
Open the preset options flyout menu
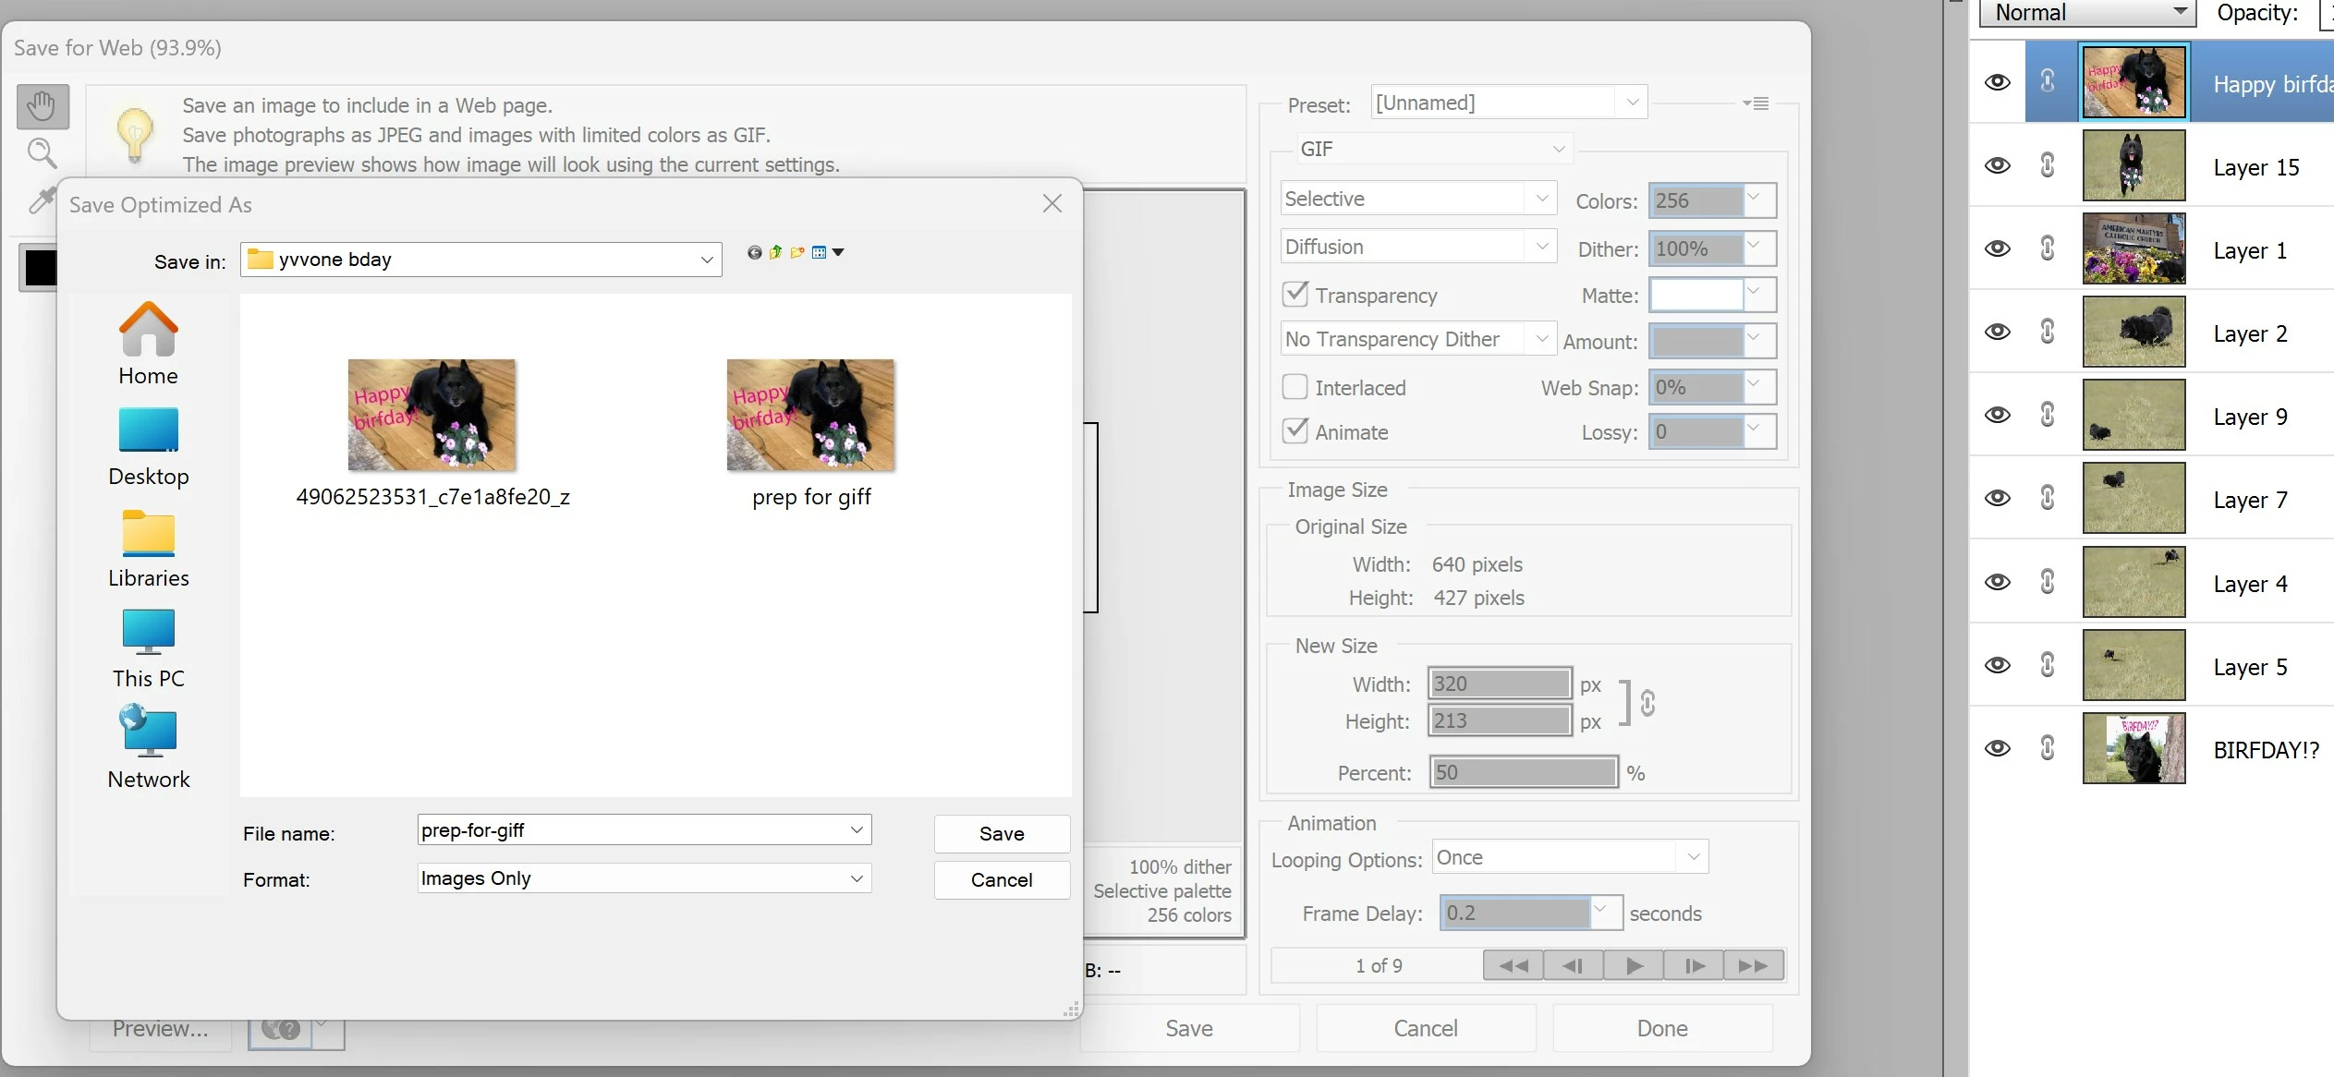pyautogui.click(x=1756, y=103)
